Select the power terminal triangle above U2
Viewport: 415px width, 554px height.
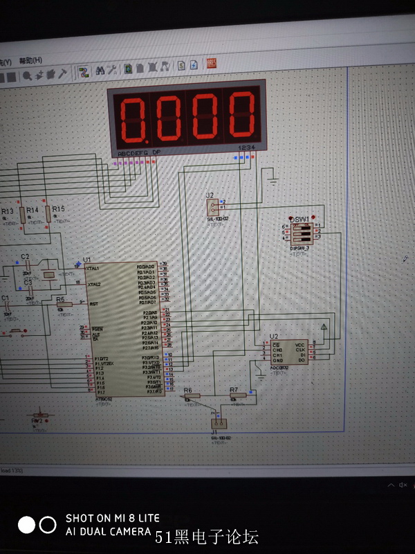coord(324,327)
